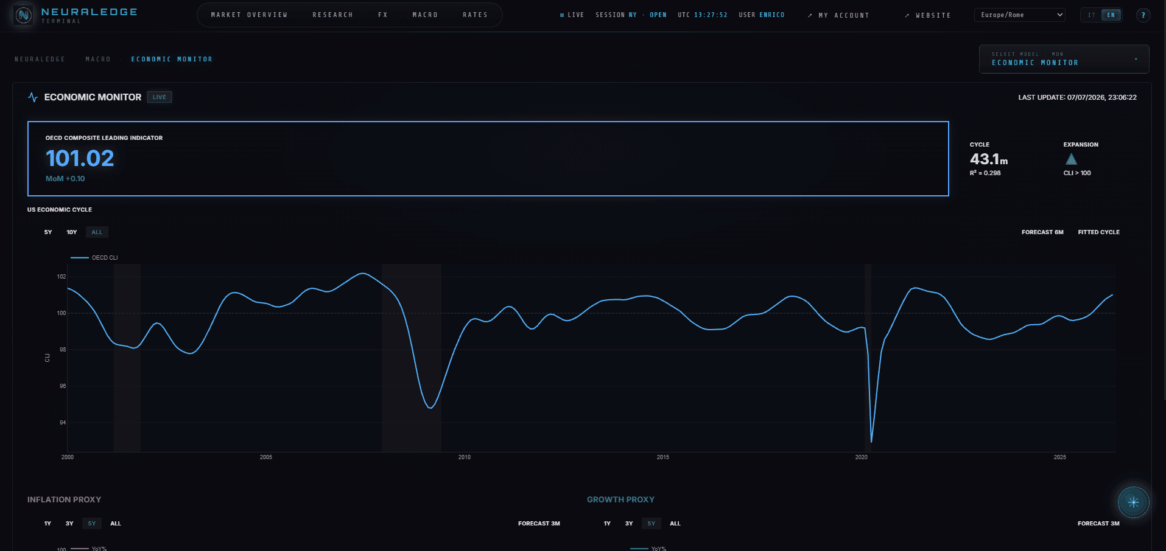
Task: Select 5Y range for US Economic Cycle
Action: click(x=48, y=232)
